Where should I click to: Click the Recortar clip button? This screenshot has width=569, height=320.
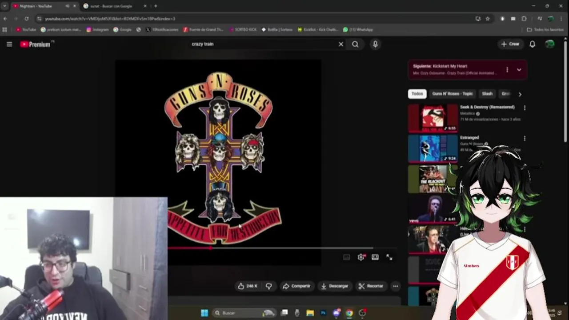click(371, 286)
